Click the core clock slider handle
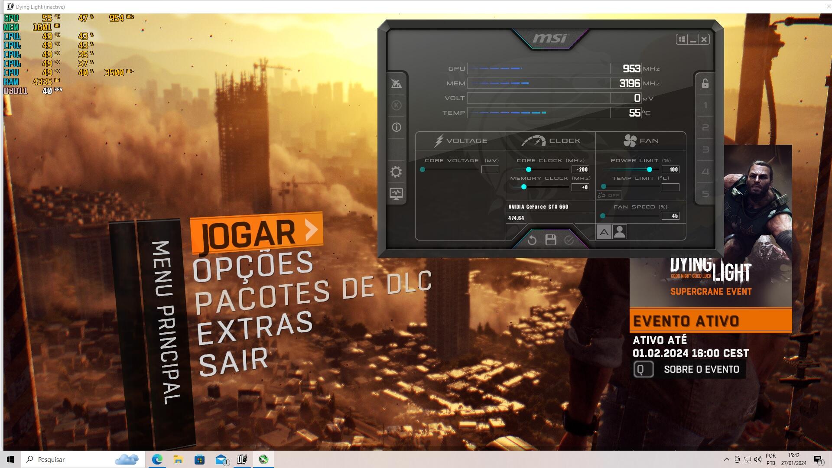Screen dimensions: 832x468 click(x=528, y=169)
